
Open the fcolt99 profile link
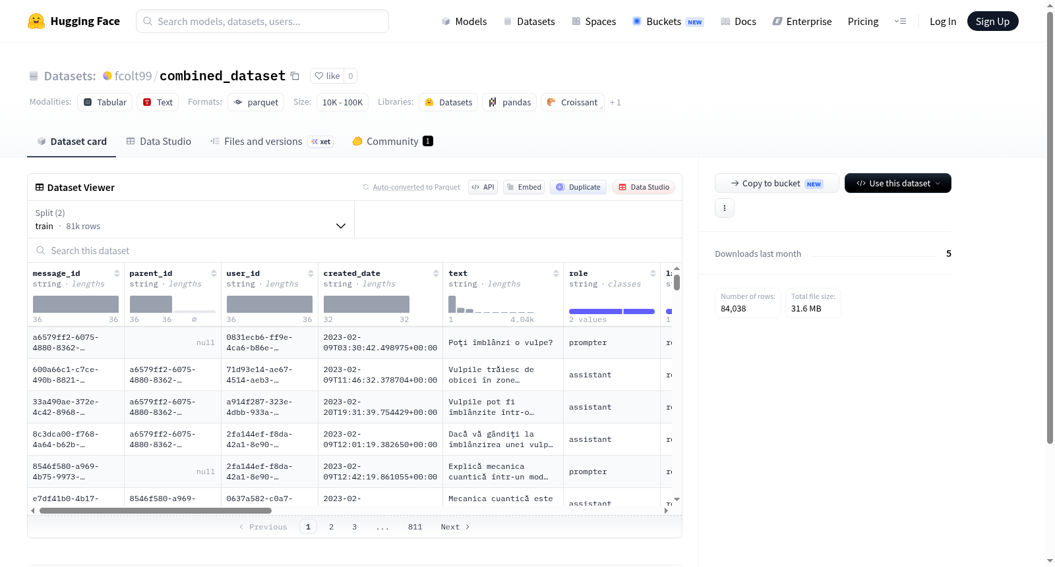(133, 76)
